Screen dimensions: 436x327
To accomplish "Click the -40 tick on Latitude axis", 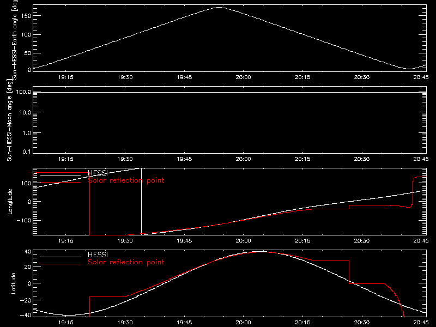I will 26,316.
